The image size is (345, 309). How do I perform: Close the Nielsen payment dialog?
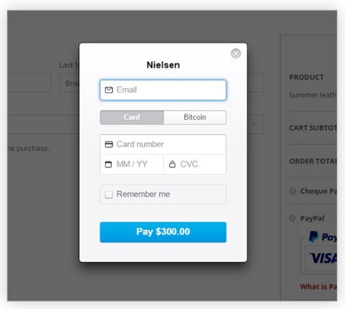click(236, 53)
